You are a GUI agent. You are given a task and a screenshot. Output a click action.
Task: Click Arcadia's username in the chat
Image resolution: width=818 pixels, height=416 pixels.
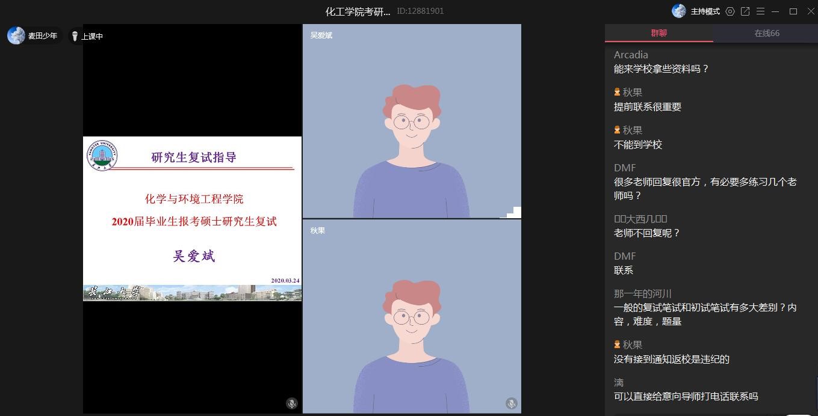pyautogui.click(x=631, y=55)
